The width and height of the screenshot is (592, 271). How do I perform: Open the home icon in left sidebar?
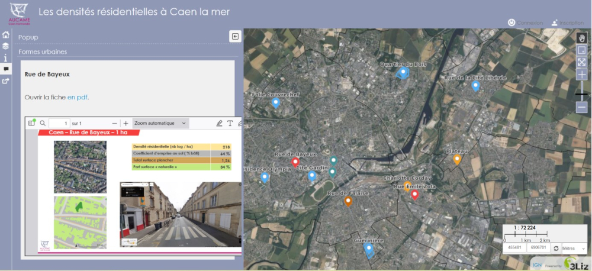6,35
